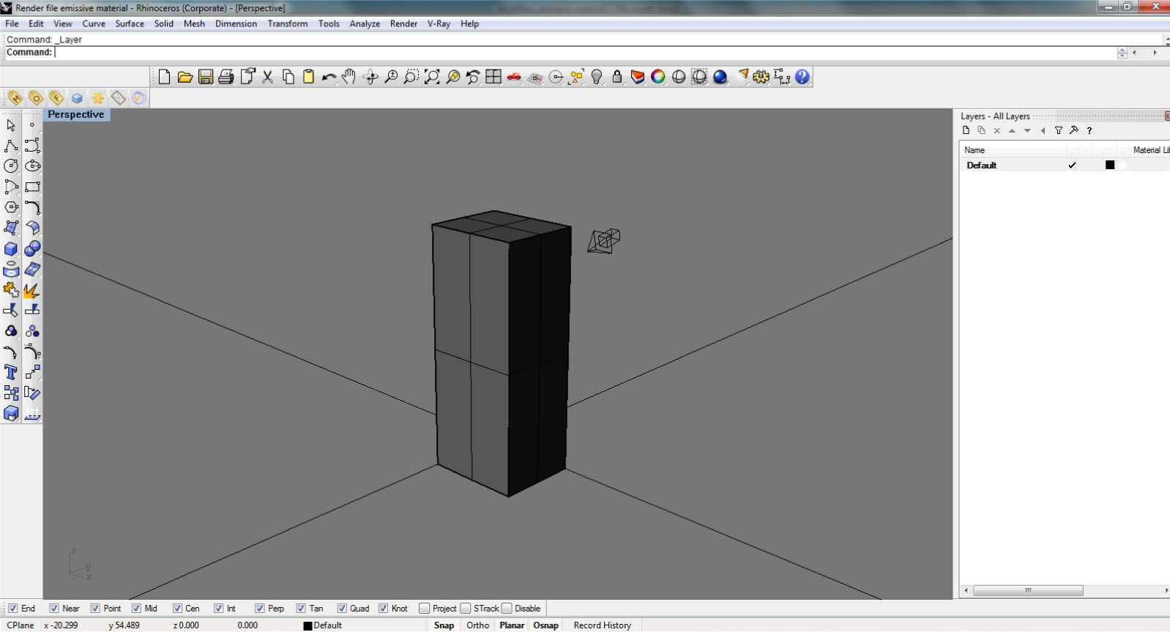Open Layers panel hammer tools icon
The height and width of the screenshot is (632, 1170).
1074,130
